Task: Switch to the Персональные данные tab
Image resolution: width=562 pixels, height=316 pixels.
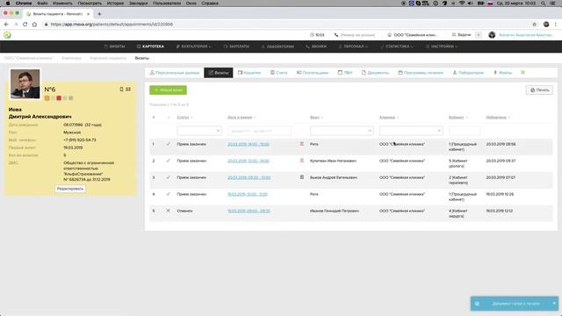Action: pyautogui.click(x=175, y=73)
